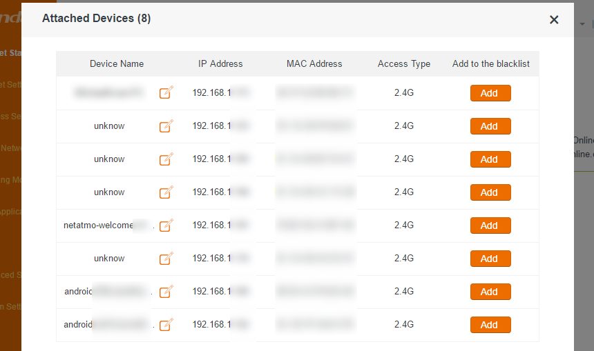Edit name of first android device
Screen dimensions: 594x351
pyautogui.click(x=166, y=291)
